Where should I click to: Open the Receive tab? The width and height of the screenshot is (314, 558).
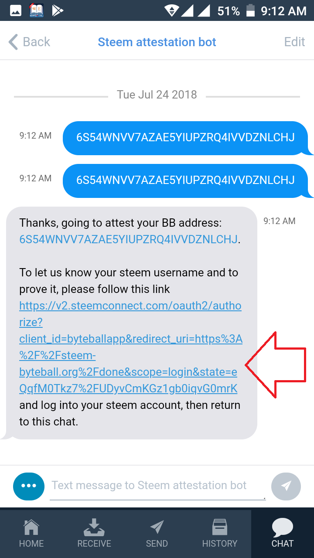coord(94,534)
